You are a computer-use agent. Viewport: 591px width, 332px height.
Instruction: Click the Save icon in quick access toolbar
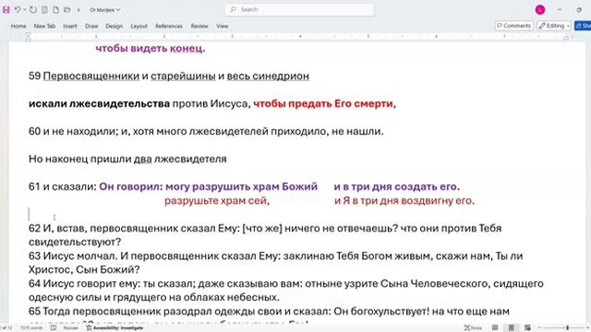[x=6, y=10]
